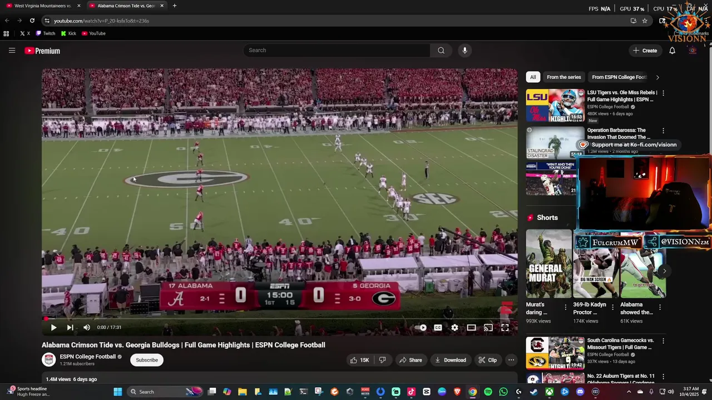Image resolution: width=712 pixels, height=400 pixels.
Task: Select the From the series chip
Action: click(x=563, y=77)
